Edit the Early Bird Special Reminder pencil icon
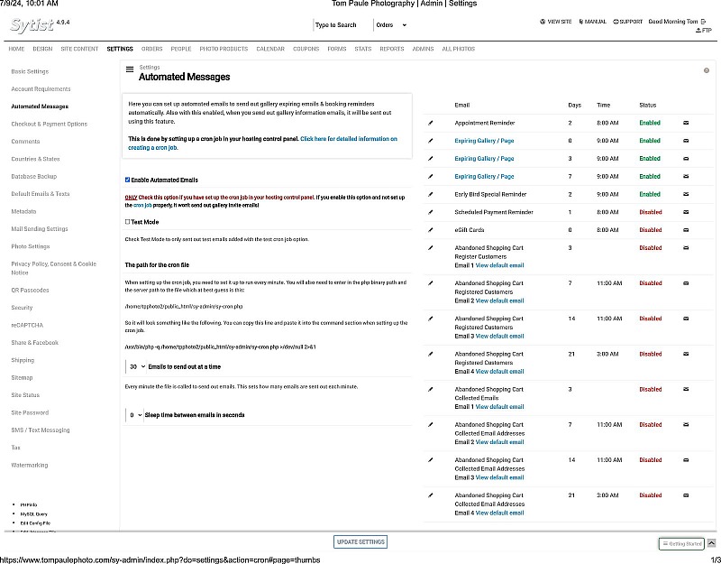721x564 pixels. tap(431, 194)
